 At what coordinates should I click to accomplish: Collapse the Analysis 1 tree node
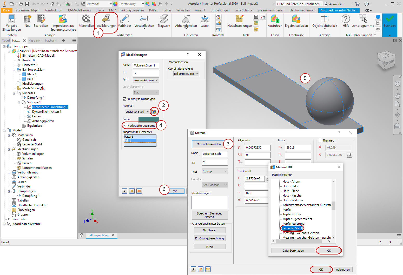click(9, 51)
